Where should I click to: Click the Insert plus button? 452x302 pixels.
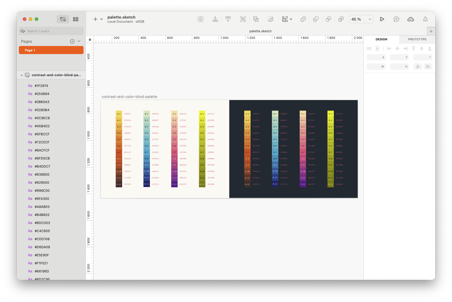pos(95,19)
